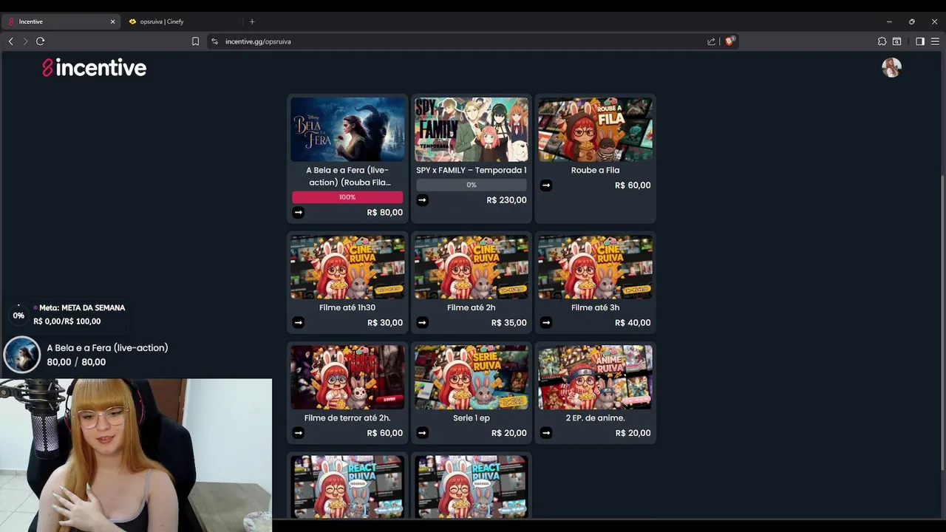Click the arrow icon on SPY x FAMILY card
The width and height of the screenshot is (946, 532).
click(423, 200)
